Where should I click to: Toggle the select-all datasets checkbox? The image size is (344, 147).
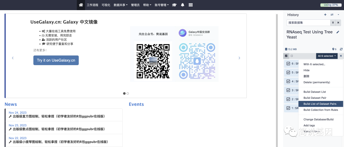(x=286, y=56)
